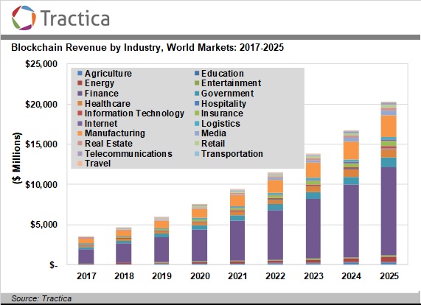Screen dimensions: 421x305
Task: Click the Source: Tractica footer text
Action: point(41,298)
